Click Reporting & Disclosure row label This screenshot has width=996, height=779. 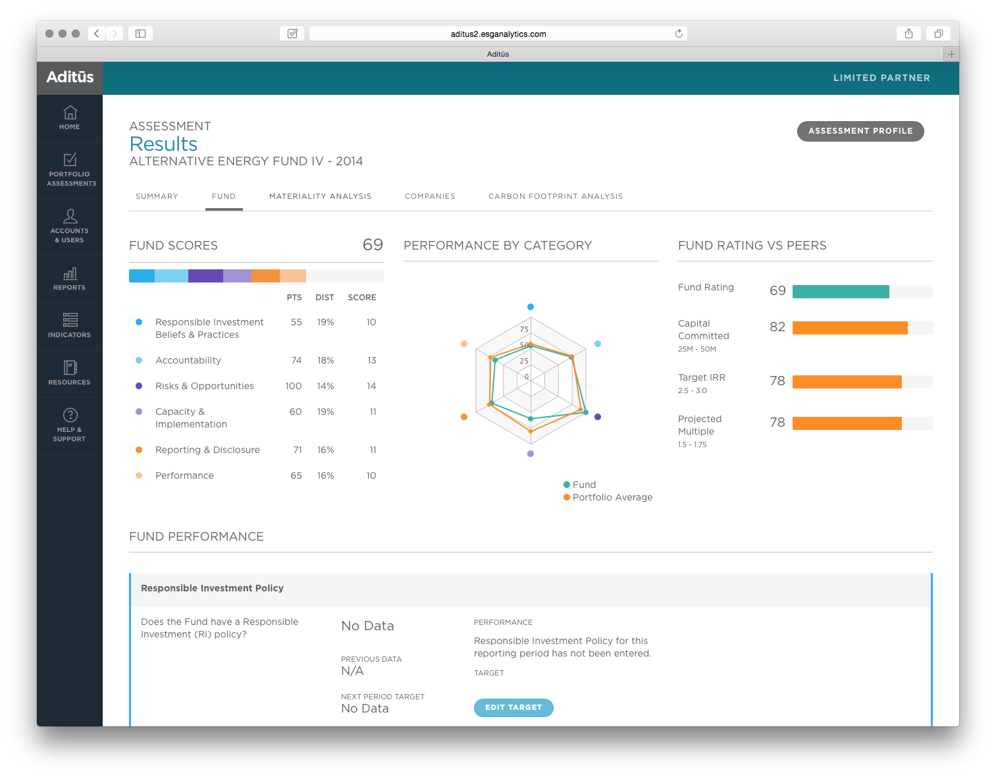[x=207, y=450]
